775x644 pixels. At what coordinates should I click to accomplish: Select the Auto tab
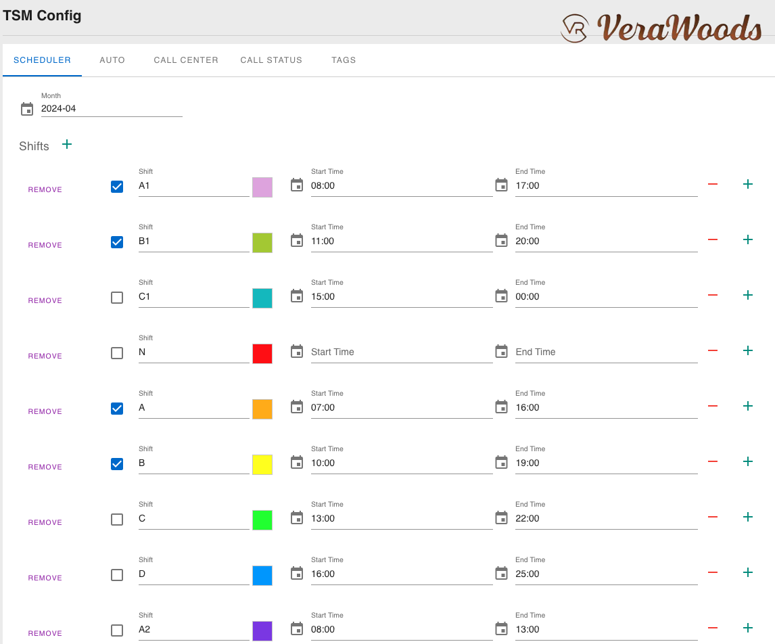click(112, 60)
